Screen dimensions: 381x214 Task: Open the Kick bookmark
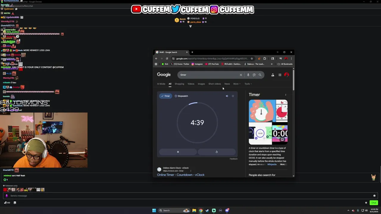click(x=165, y=64)
